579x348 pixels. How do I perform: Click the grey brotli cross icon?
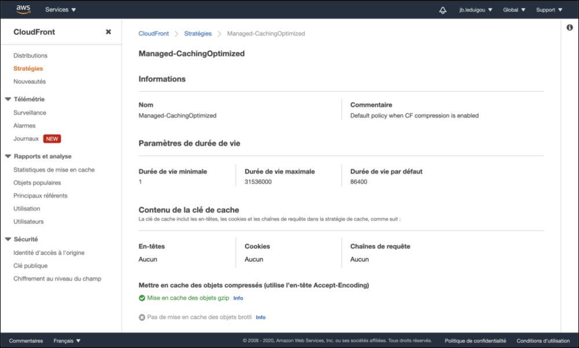(x=142, y=317)
